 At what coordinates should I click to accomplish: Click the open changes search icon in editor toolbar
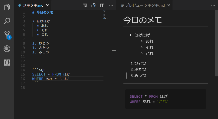(93, 5)
